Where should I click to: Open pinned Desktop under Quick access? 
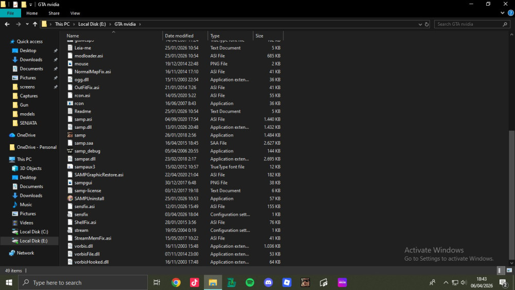(x=28, y=50)
